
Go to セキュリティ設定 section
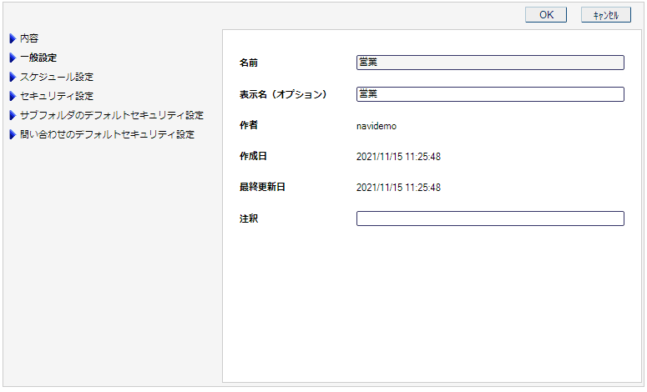pos(57,96)
